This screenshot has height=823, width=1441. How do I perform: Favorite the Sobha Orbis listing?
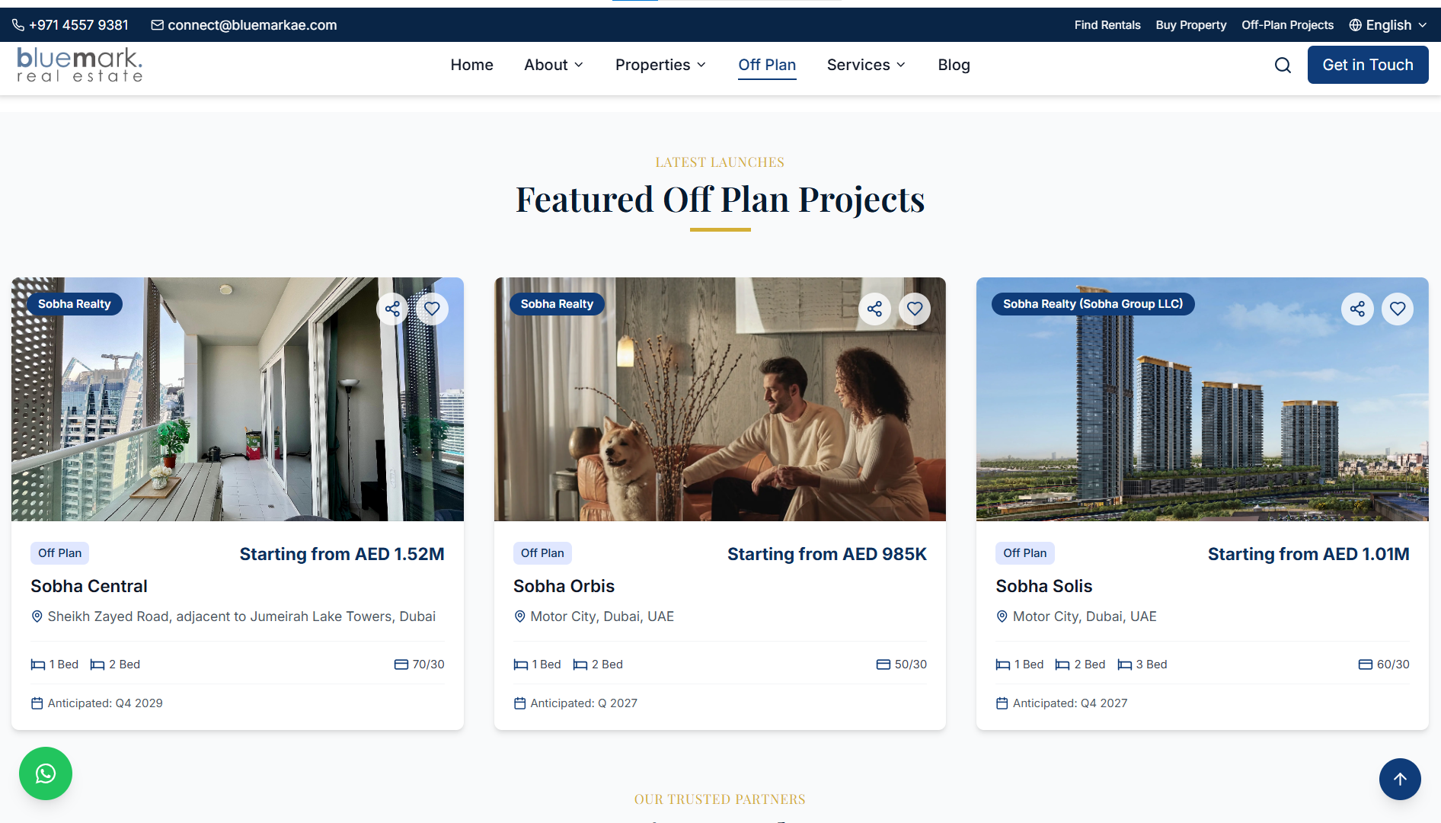click(915, 309)
